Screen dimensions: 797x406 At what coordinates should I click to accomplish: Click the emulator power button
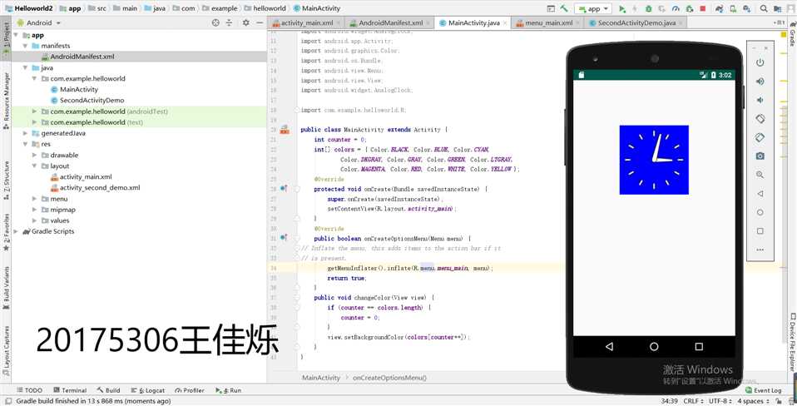coord(760,62)
